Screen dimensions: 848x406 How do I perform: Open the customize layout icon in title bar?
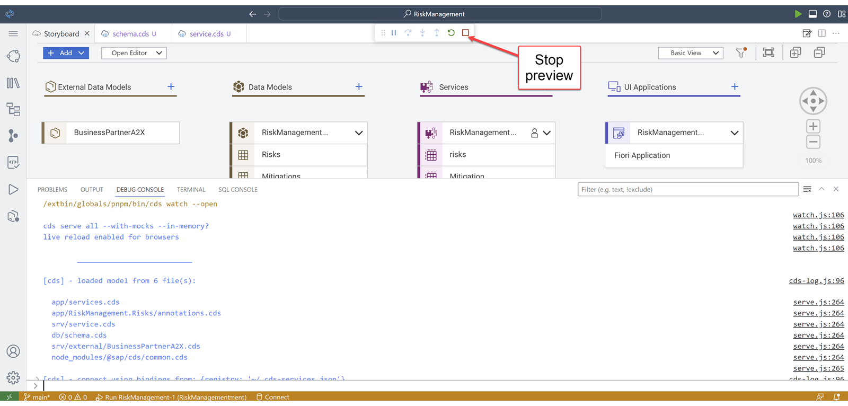tap(841, 14)
